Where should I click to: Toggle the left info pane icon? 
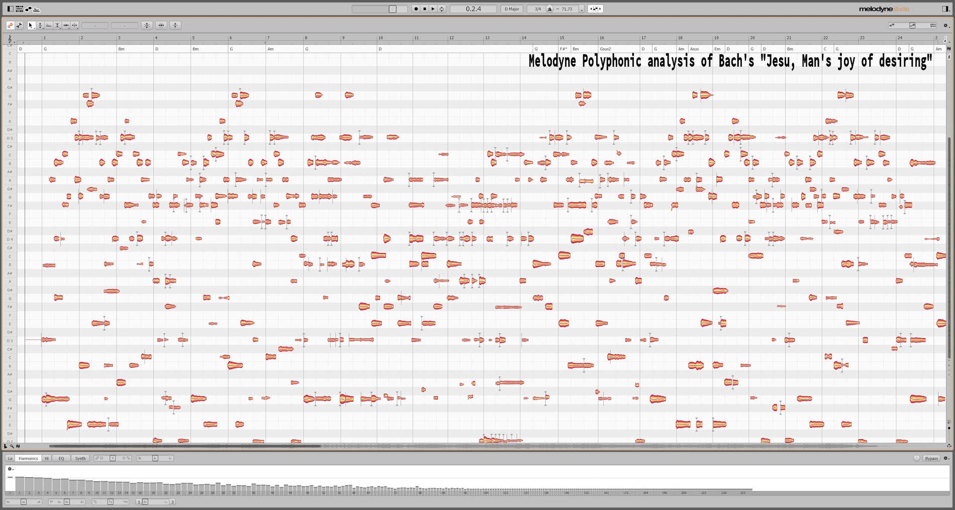pos(10,9)
